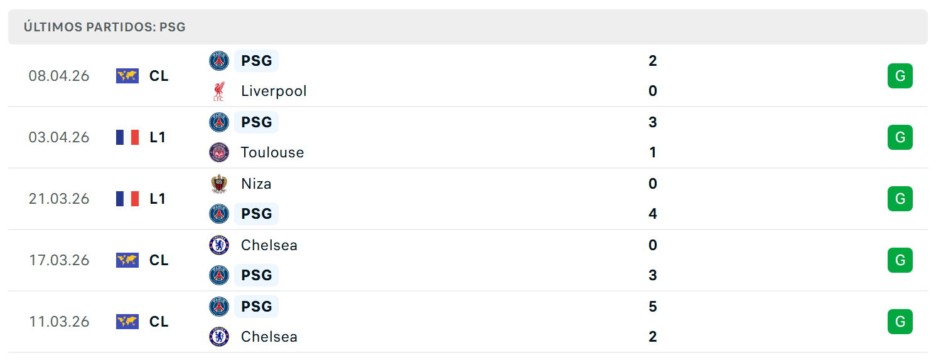Select PSG label in the Niza match

pos(256,214)
